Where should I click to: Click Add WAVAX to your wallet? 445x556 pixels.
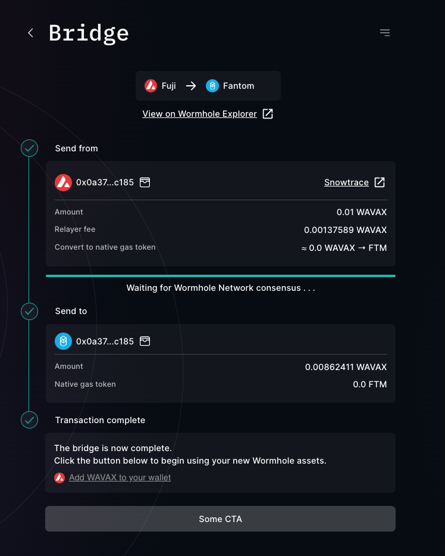[120, 477]
